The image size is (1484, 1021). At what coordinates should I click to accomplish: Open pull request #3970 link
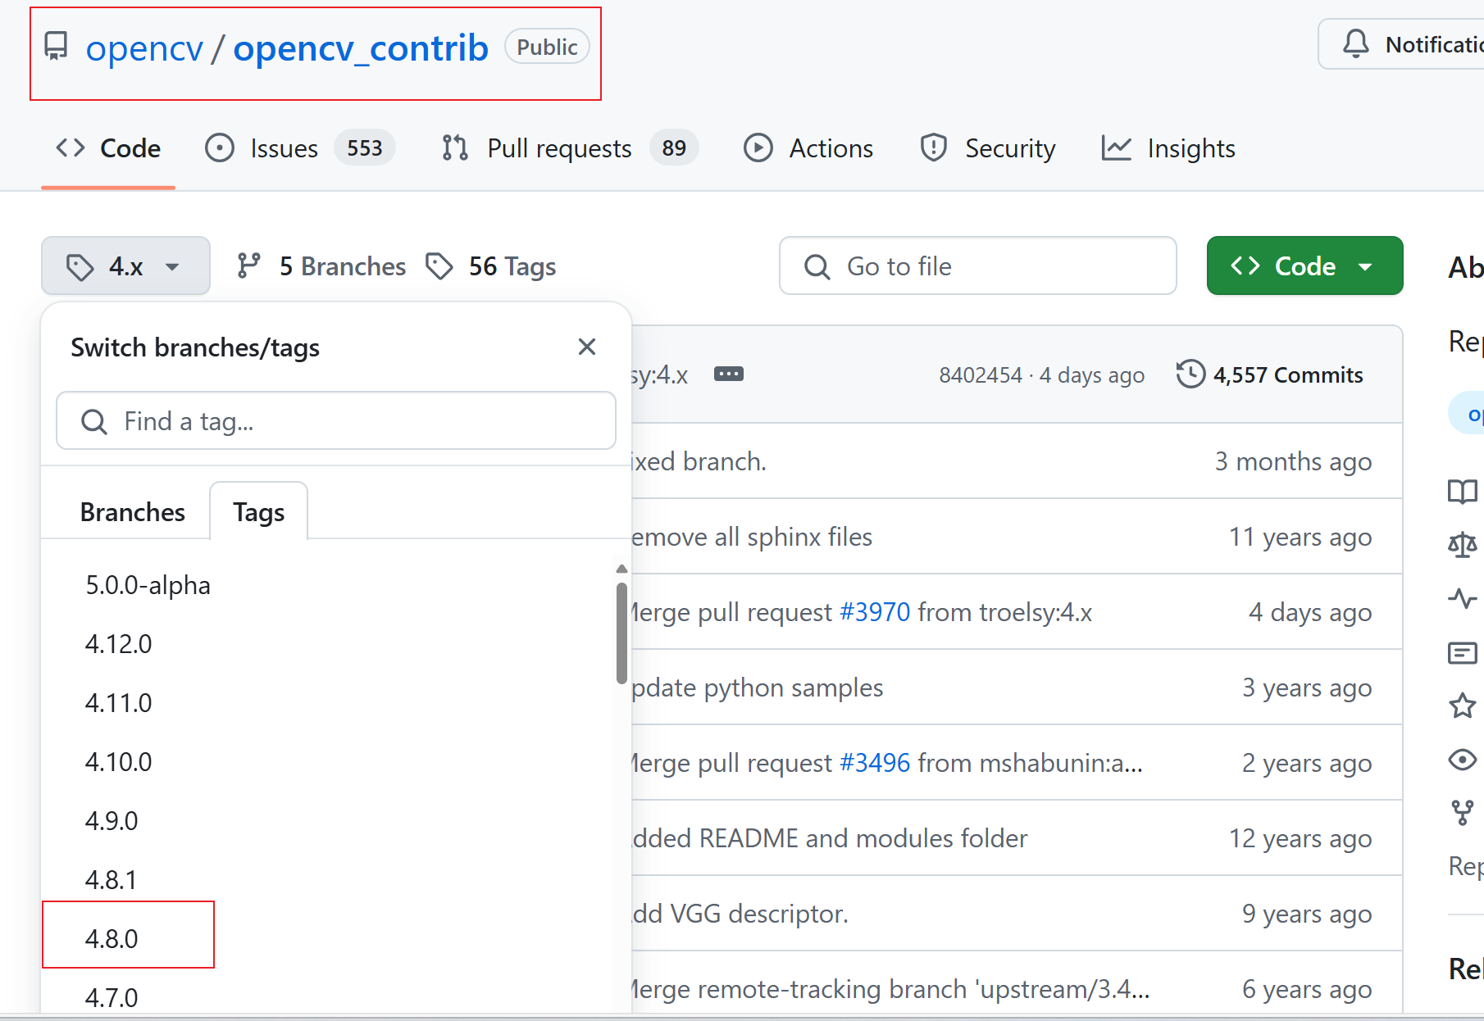coord(875,612)
